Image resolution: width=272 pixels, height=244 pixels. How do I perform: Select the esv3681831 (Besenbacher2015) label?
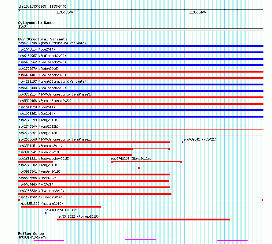coord(44,159)
